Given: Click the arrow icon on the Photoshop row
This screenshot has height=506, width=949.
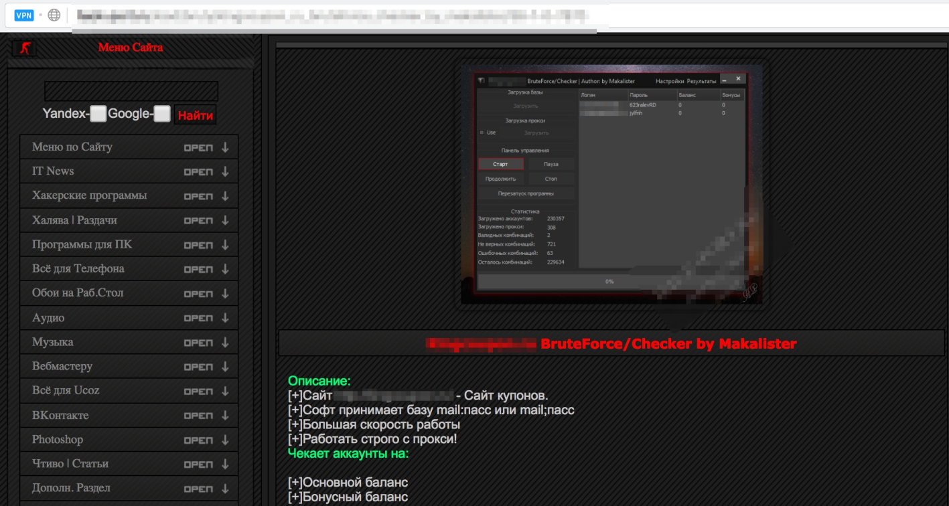Looking at the screenshot, I should pos(225,440).
